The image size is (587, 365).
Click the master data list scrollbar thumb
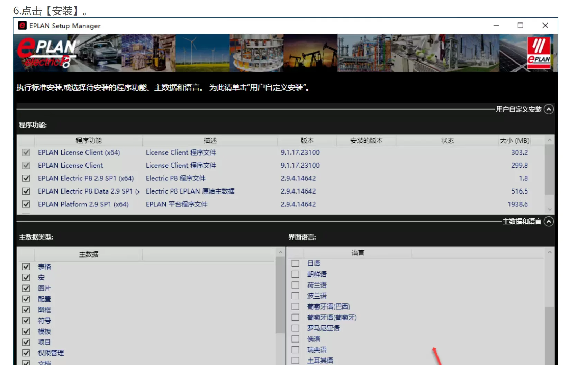tap(280, 295)
